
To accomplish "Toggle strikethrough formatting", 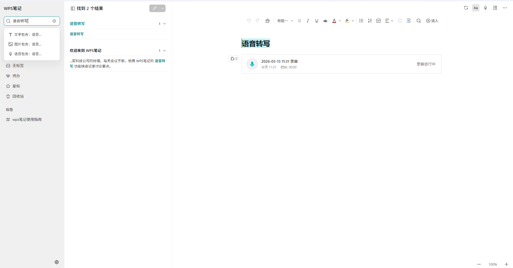I will [x=325, y=21].
